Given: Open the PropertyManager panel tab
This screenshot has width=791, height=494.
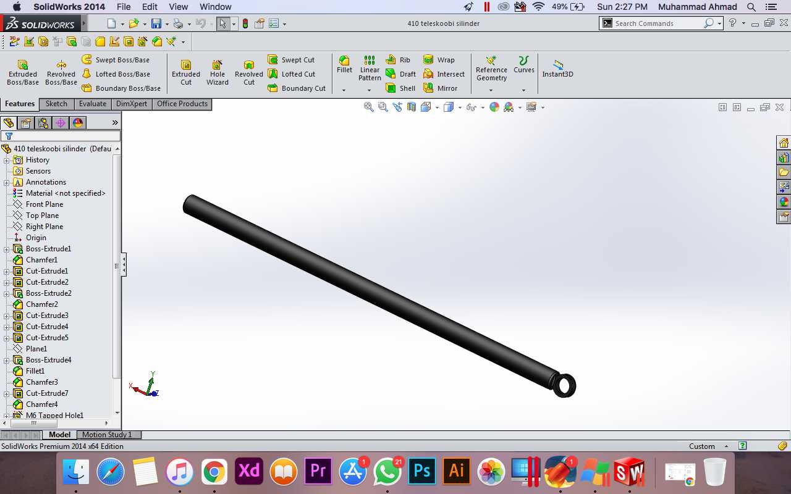Looking at the screenshot, I should pos(26,123).
